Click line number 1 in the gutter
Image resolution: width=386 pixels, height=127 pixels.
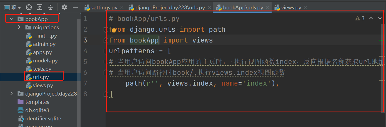(x=85, y=19)
